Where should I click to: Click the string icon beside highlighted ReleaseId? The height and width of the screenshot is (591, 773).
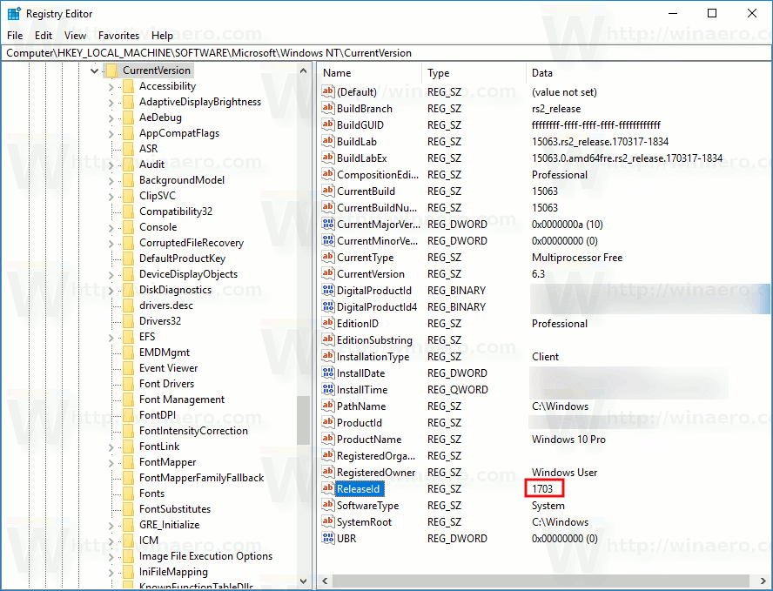coord(328,488)
